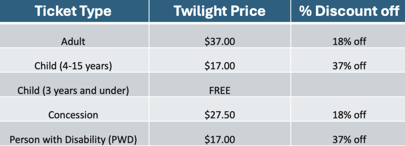
Task: Click Child 4-15 years 37% off cell
Action: pos(348,60)
